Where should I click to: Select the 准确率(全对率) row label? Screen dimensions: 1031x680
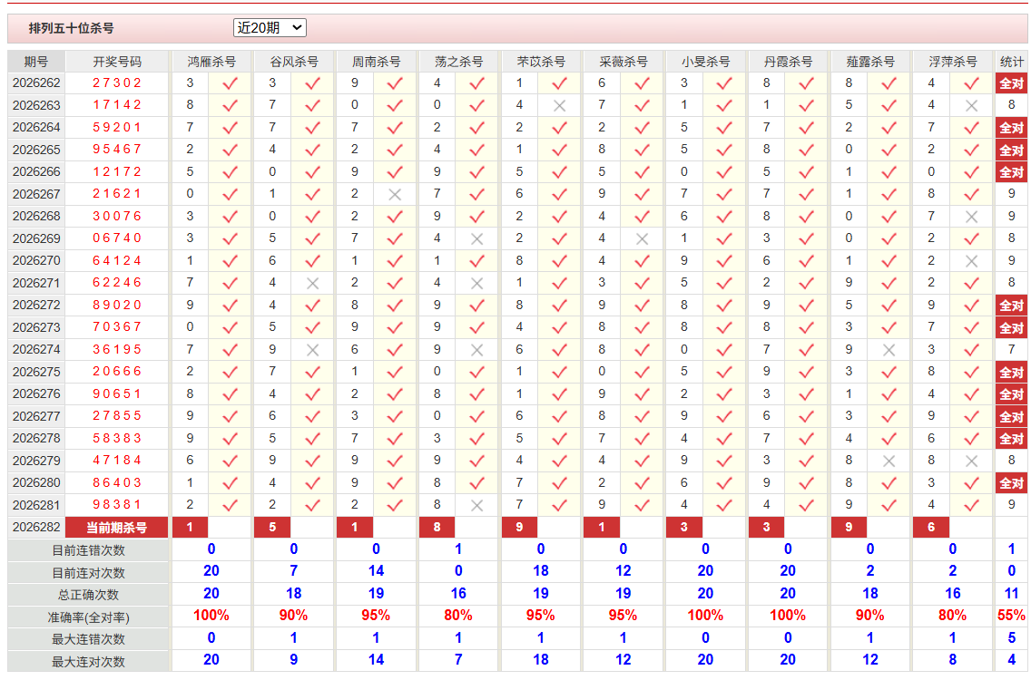(x=89, y=617)
